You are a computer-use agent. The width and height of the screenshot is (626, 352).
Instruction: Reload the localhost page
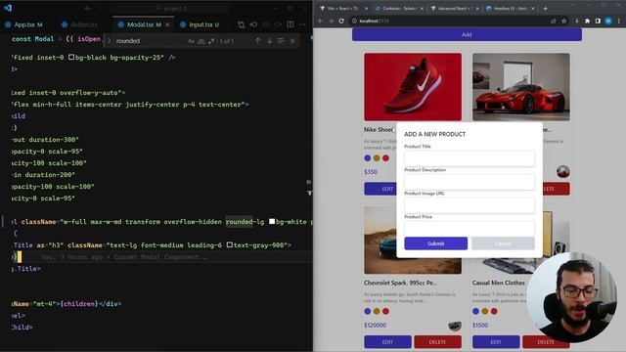click(341, 21)
